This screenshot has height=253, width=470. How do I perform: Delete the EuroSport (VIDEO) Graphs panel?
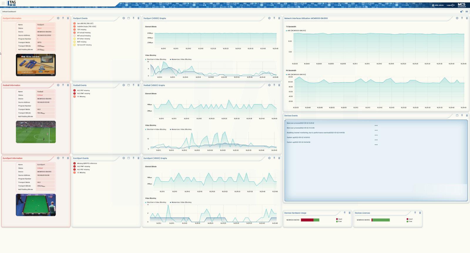279,158
